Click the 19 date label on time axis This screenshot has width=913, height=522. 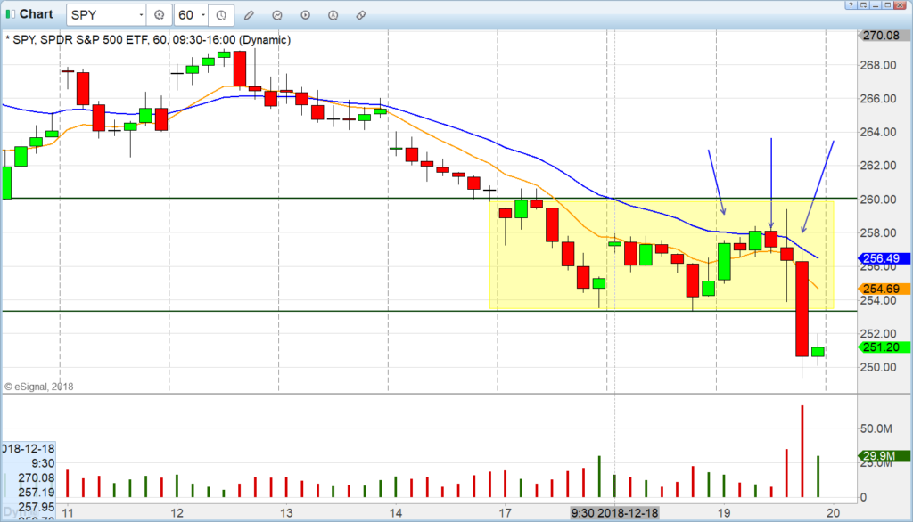click(x=724, y=513)
